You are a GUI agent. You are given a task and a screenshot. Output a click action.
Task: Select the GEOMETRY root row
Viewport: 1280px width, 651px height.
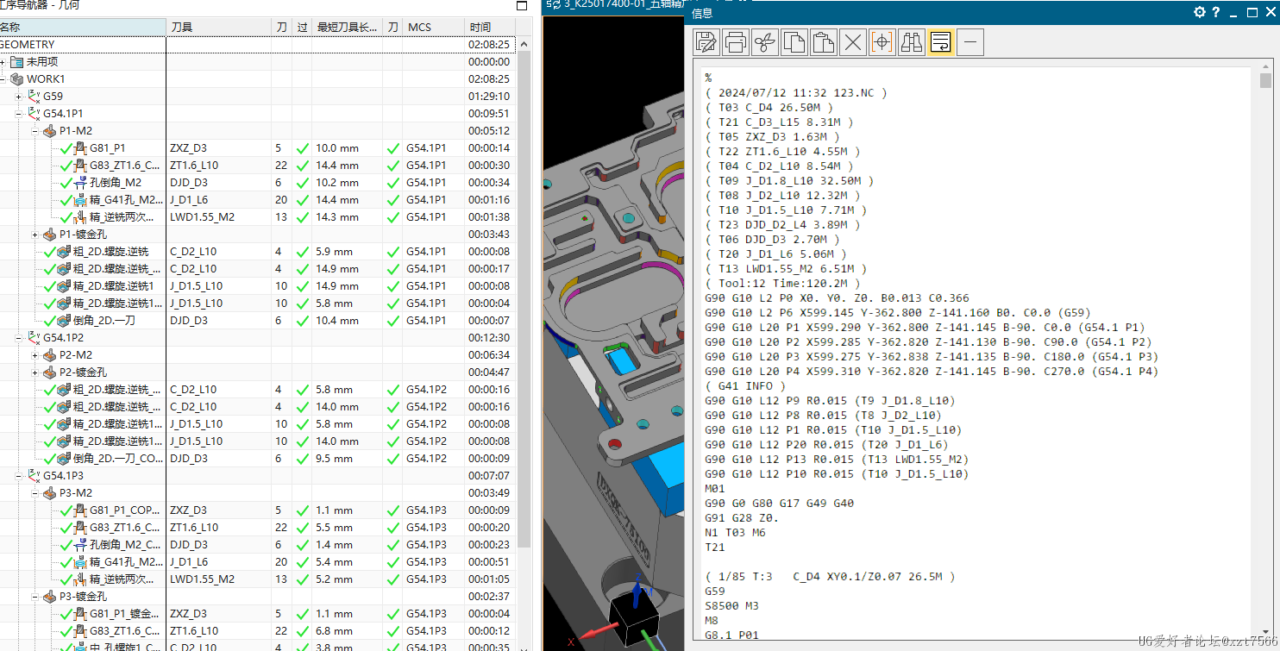pos(257,44)
